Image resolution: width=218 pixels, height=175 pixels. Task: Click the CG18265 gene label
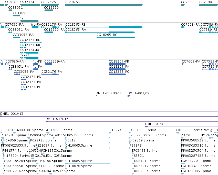(x=72, y=2)
